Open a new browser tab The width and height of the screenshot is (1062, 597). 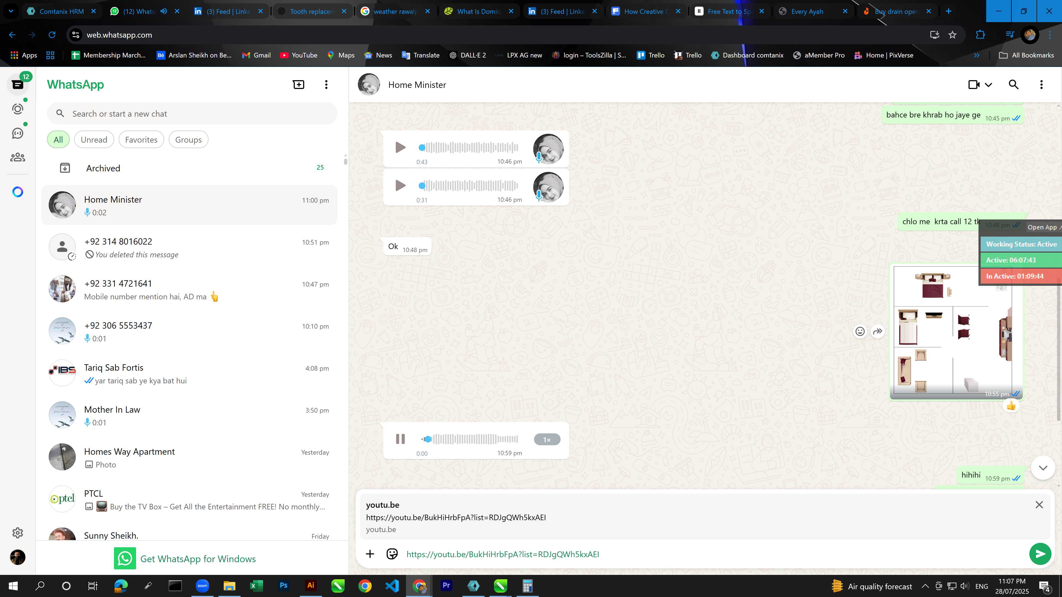(x=949, y=11)
